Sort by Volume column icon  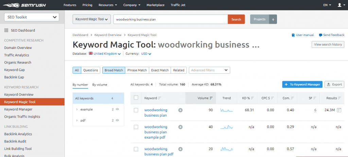(x=211, y=98)
